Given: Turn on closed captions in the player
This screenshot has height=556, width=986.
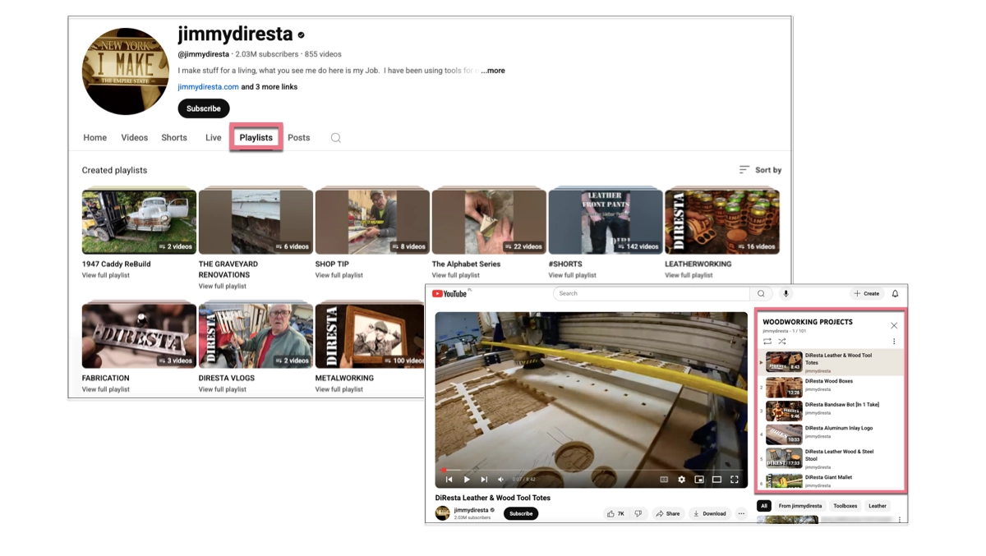Looking at the screenshot, I should (x=664, y=480).
